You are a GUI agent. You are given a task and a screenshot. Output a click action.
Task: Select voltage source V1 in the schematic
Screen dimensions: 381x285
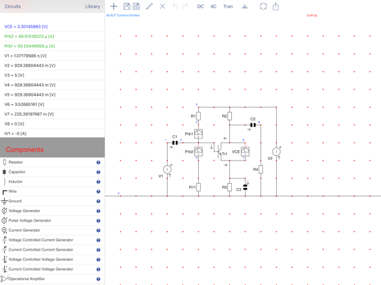tap(167, 169)
